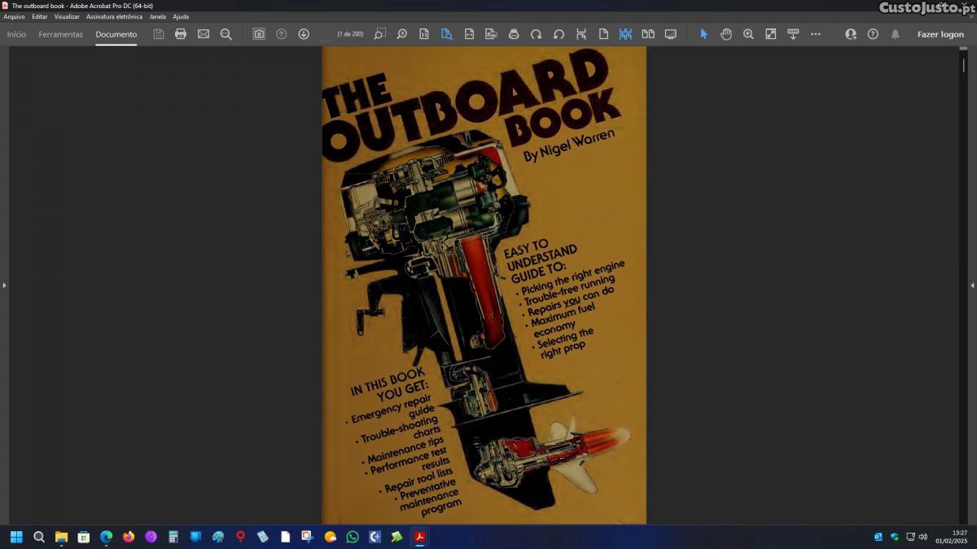Screen dimensions: 977x549
Task: Click the rotate clockwise icon
Action: coord(536,34)
